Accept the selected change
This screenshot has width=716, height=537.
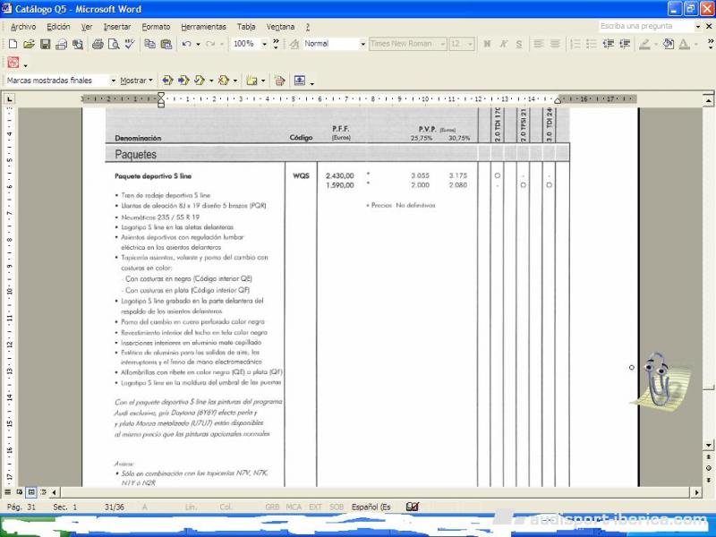pyautogui.click(x=200, y=81)
